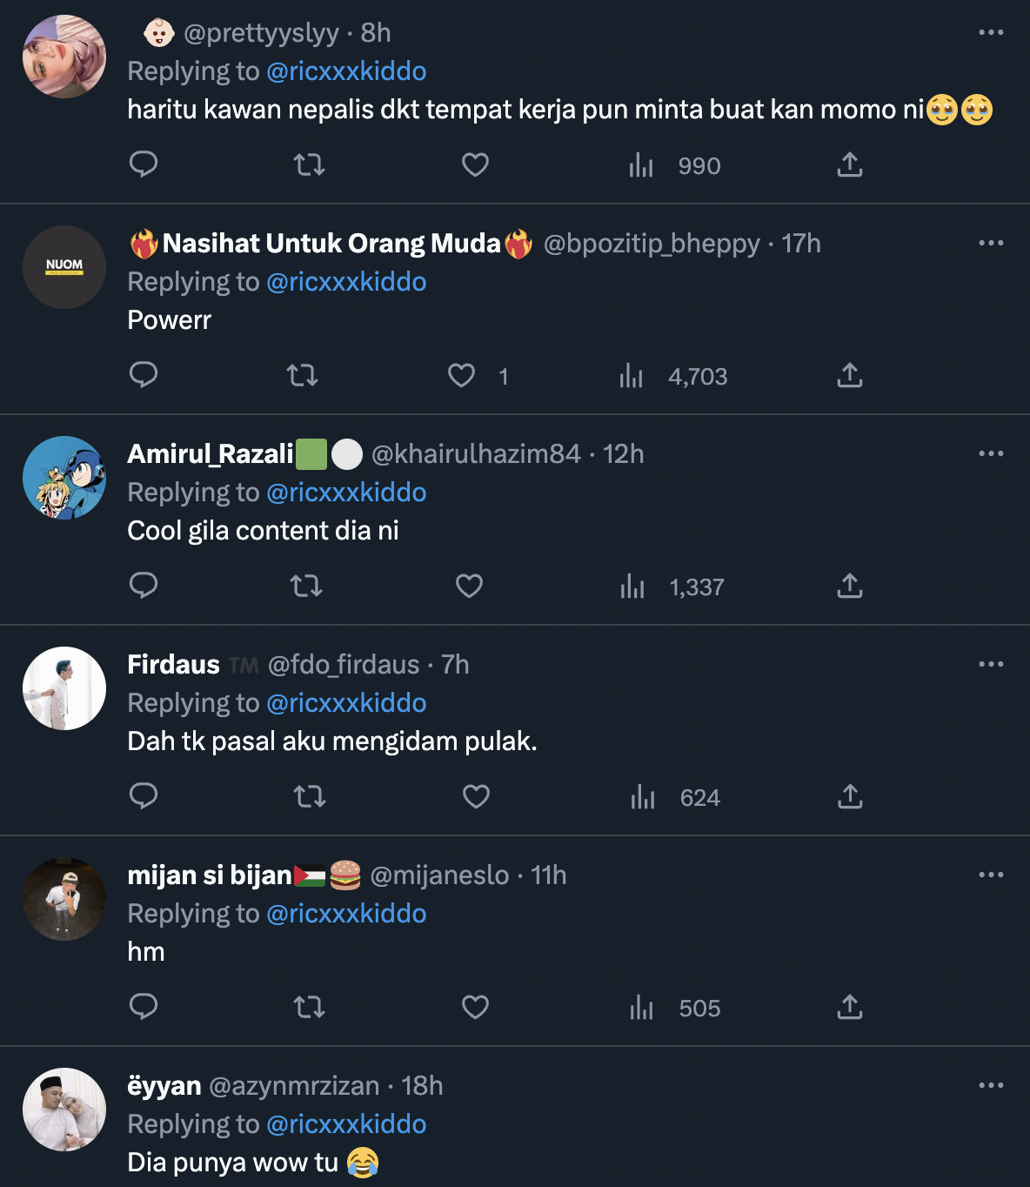The height and width of the screenshot is (1187, 1030).
Task: Open Firdaus profile name link
Action: (x=174, y=665)
